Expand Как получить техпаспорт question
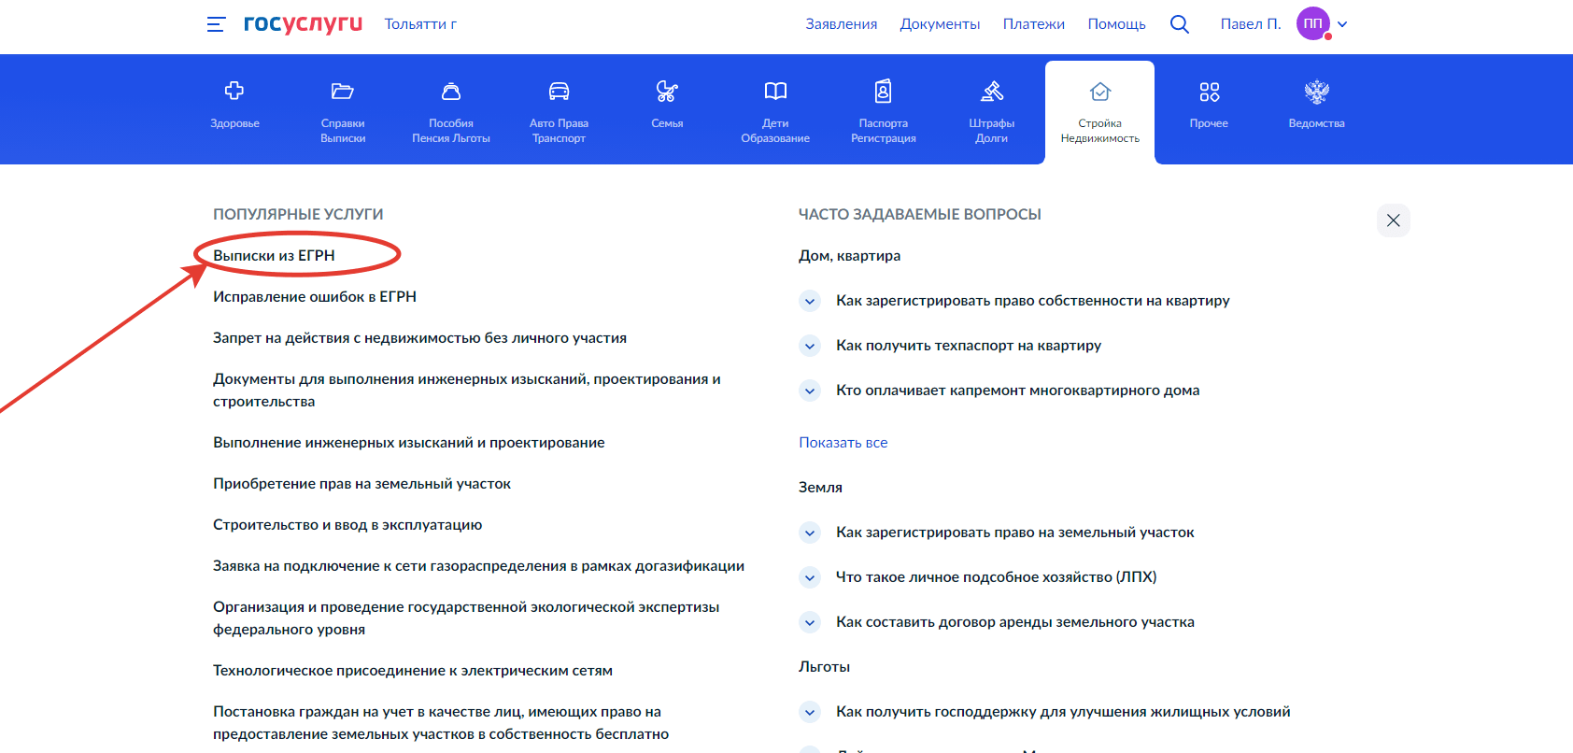1573x753 pixels. [x=810, y=346]
